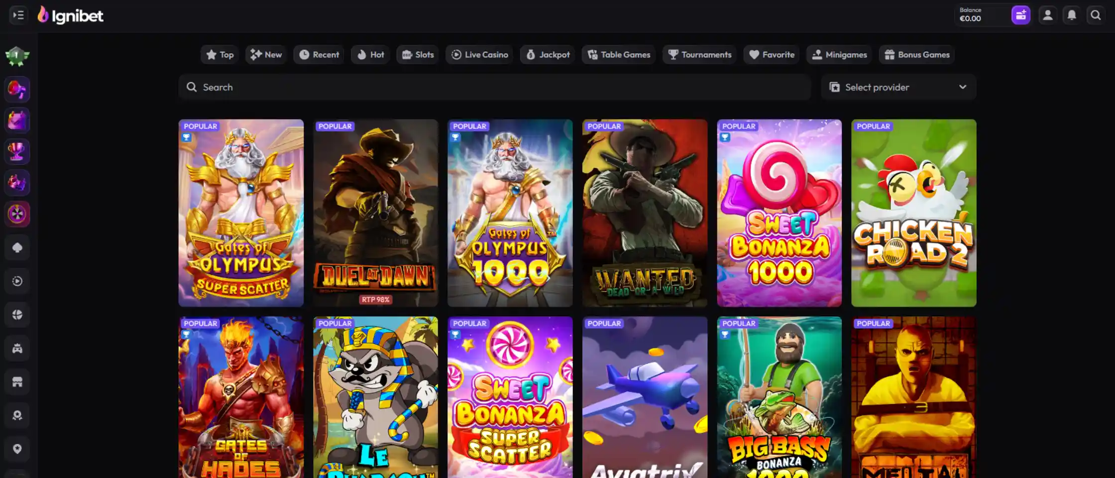Viewport: 1115px width, 478px height.
Task: Open the shop storefront icon in sidebar
Action: 17,382
